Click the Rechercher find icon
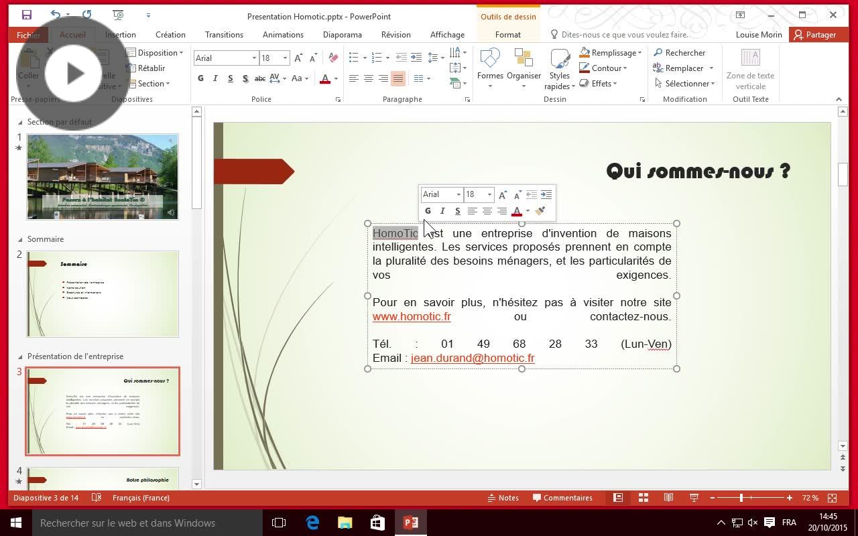The width and height of the screenshot is (858, 536). point(658,53)
